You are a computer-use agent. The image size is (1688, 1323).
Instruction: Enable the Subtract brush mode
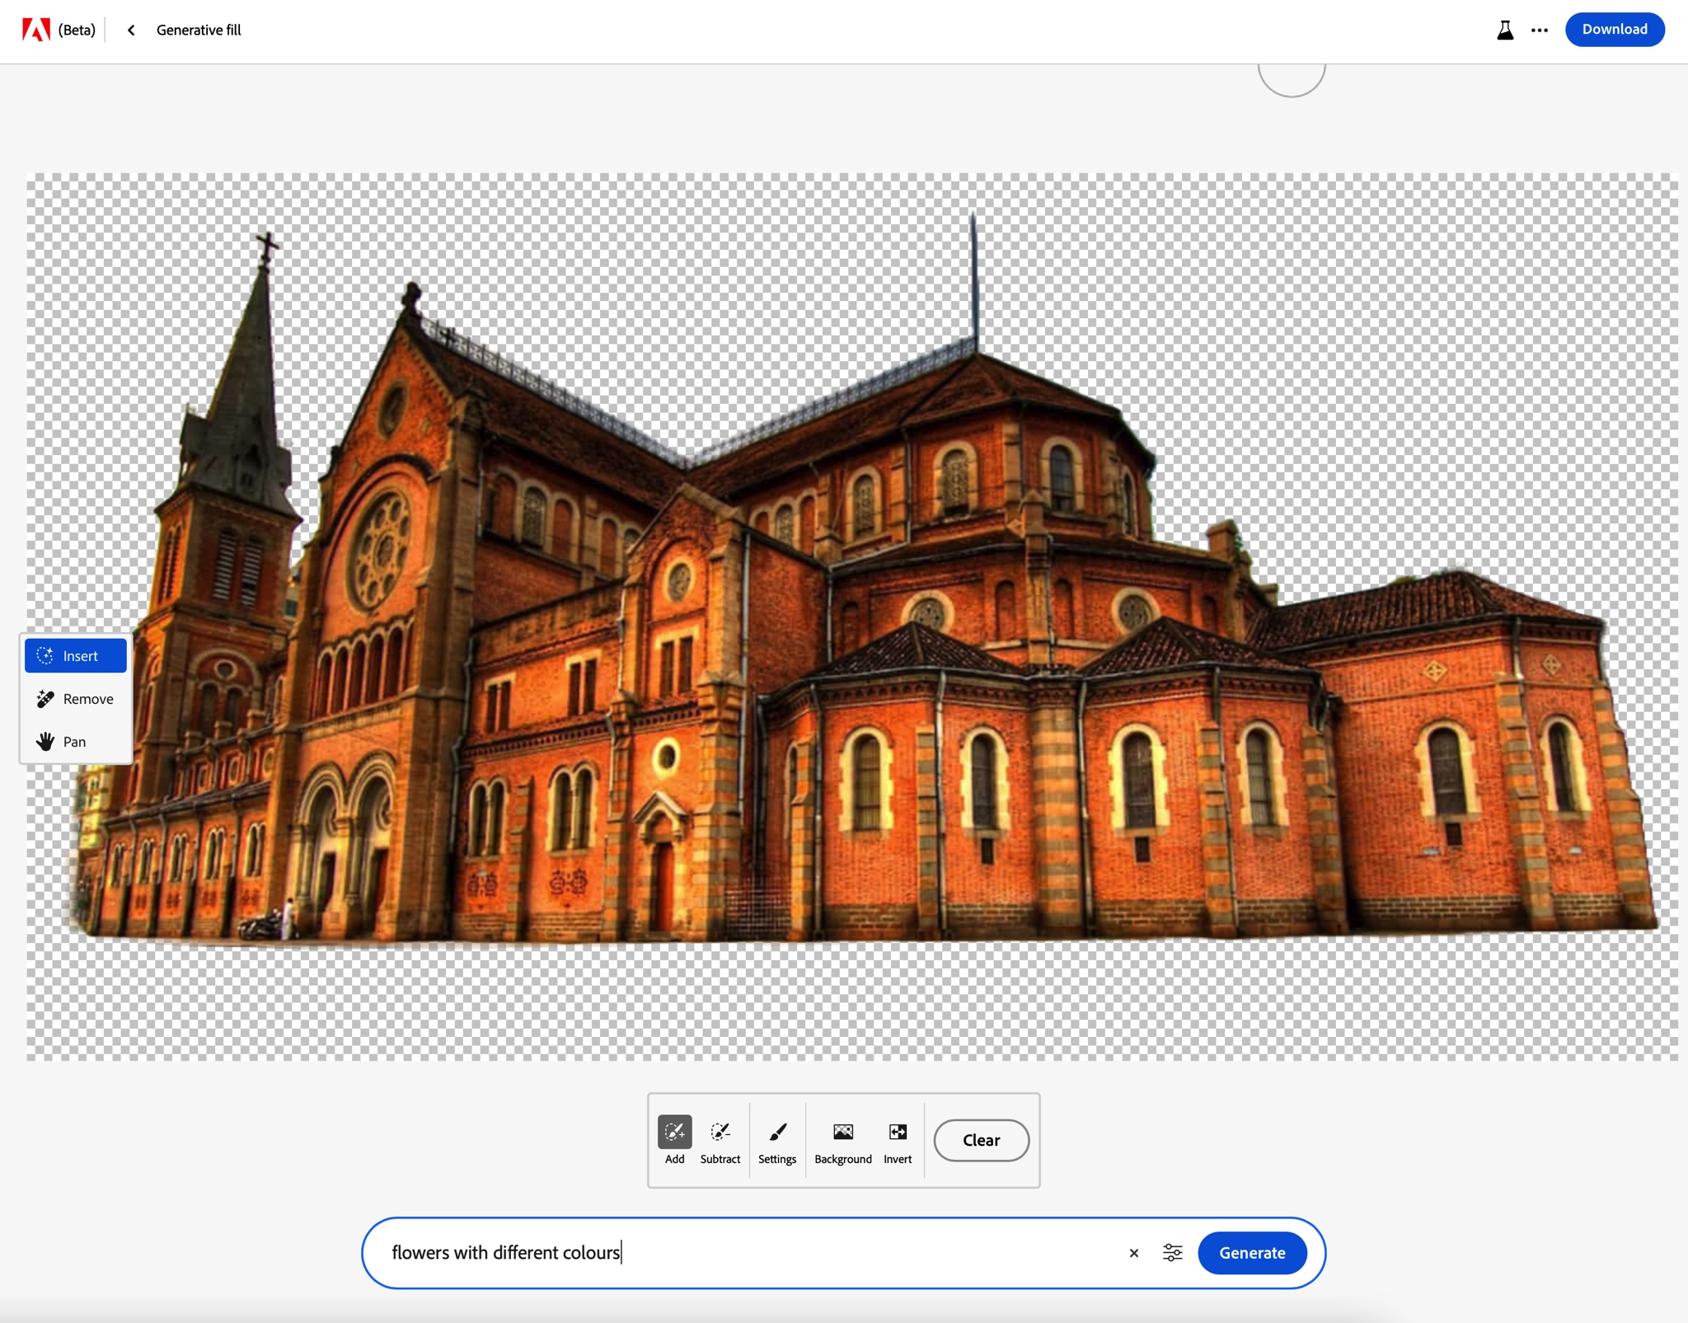pyautogui.click(x=720, y=1139)
